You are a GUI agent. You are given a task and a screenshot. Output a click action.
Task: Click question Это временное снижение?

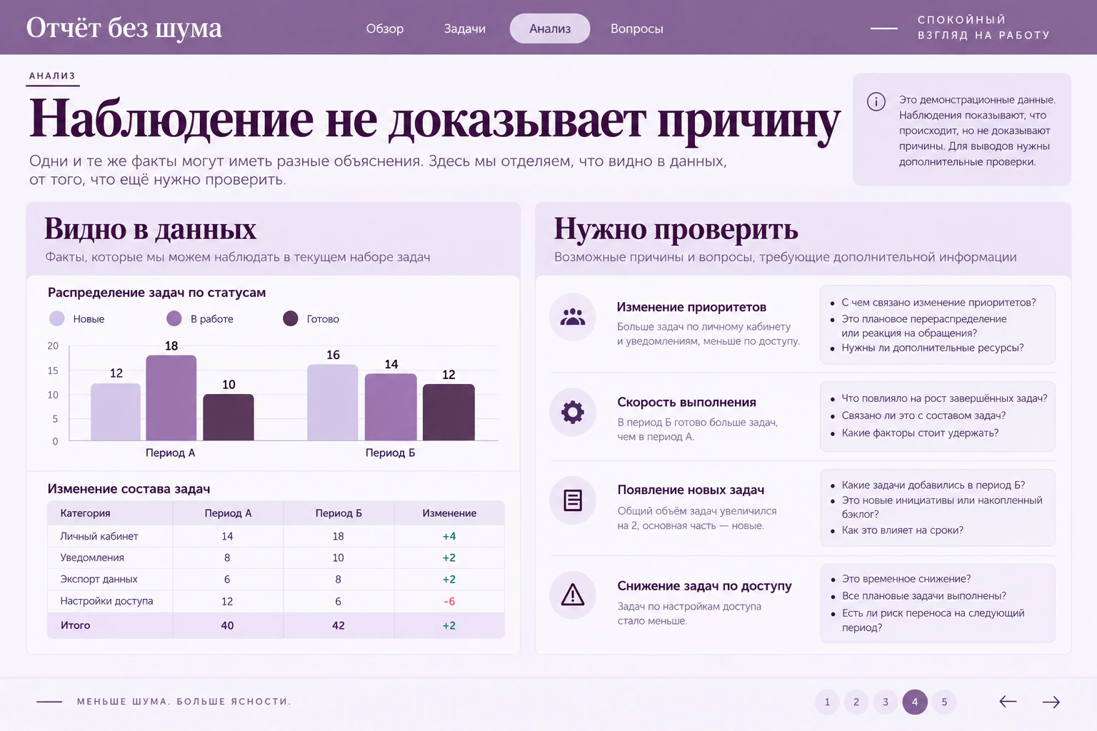[906, 579]
